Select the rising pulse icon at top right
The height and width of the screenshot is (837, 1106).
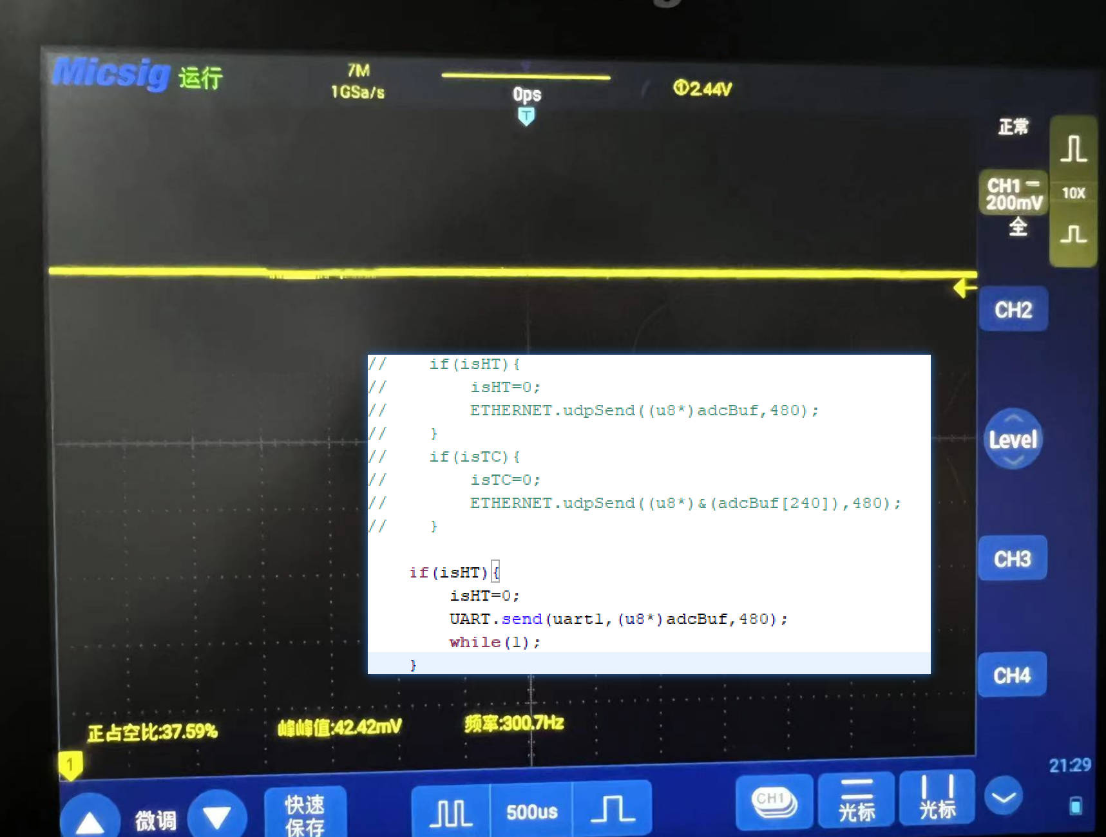[1073, 149]
